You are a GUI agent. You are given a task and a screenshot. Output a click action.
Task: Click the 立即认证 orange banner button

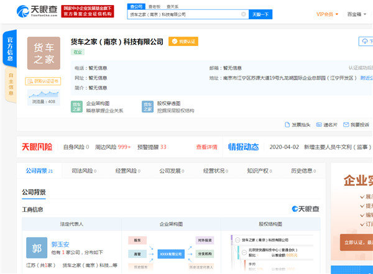tap(356, 242)
